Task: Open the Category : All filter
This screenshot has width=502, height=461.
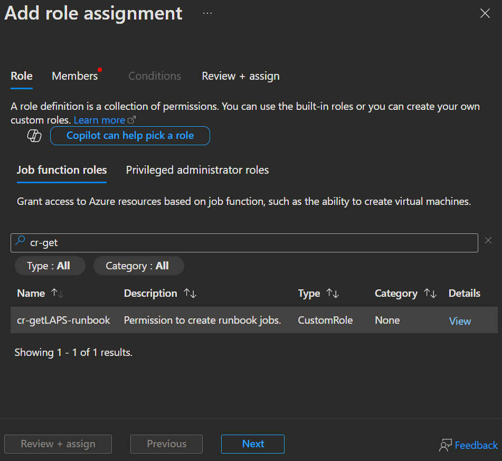Action: [x=137, y=266]
